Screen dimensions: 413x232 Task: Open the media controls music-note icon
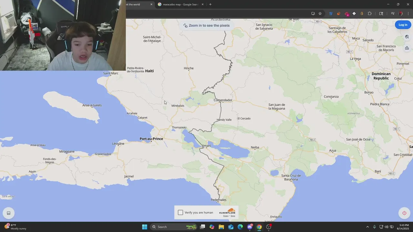(x=393, y=14)
